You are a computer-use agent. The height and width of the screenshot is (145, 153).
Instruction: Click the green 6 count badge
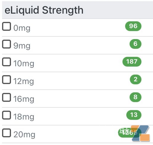tap(136, 44)
